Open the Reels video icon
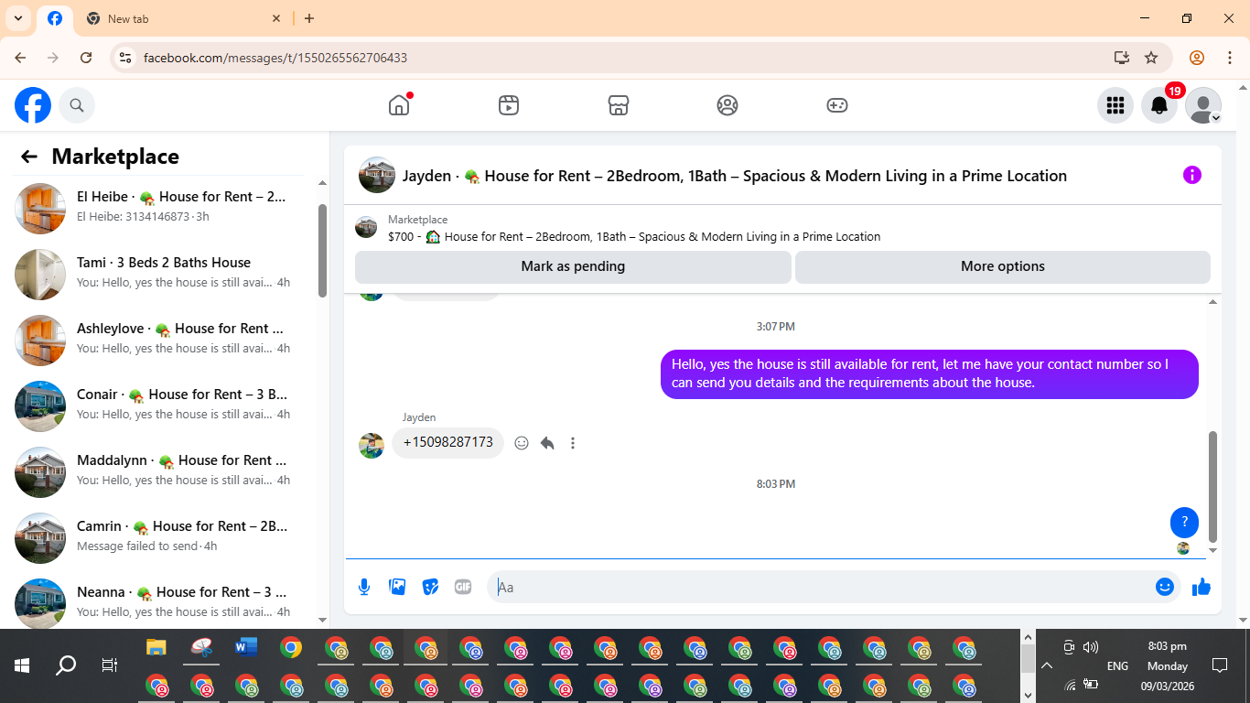Screen dimensions: 1250x703 tap(509, 105)
